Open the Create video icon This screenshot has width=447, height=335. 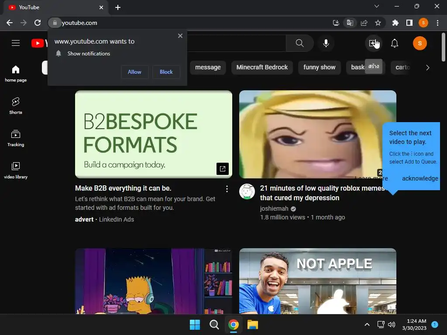click(x=373, y=43)
